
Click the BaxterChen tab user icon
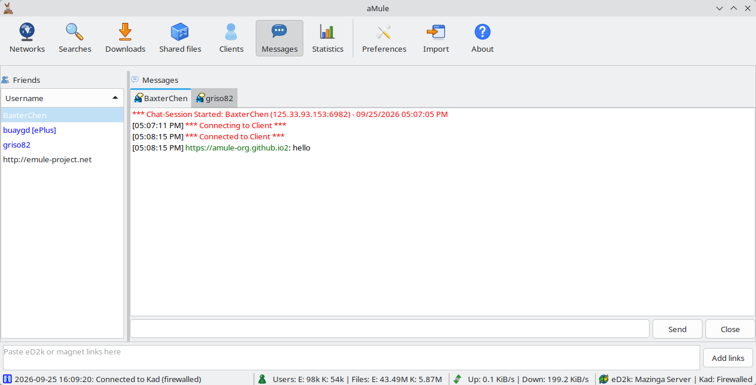click(x=138, y=98)
